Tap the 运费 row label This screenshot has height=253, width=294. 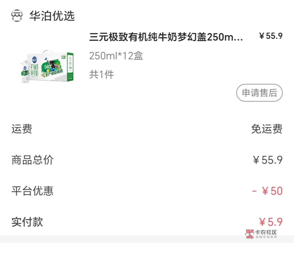pyautogui.click(x=22, y=129)
